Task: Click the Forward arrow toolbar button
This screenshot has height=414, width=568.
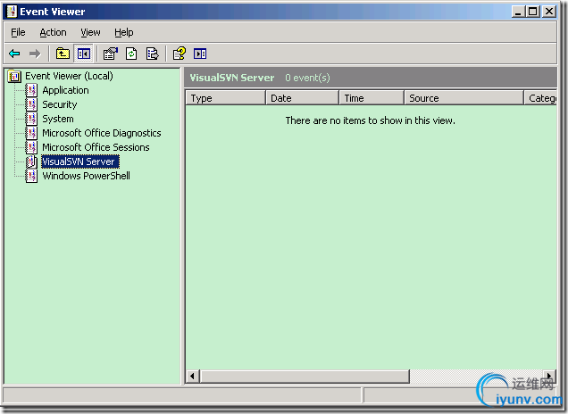Action: pyautogui.click(x=35, y=54)
